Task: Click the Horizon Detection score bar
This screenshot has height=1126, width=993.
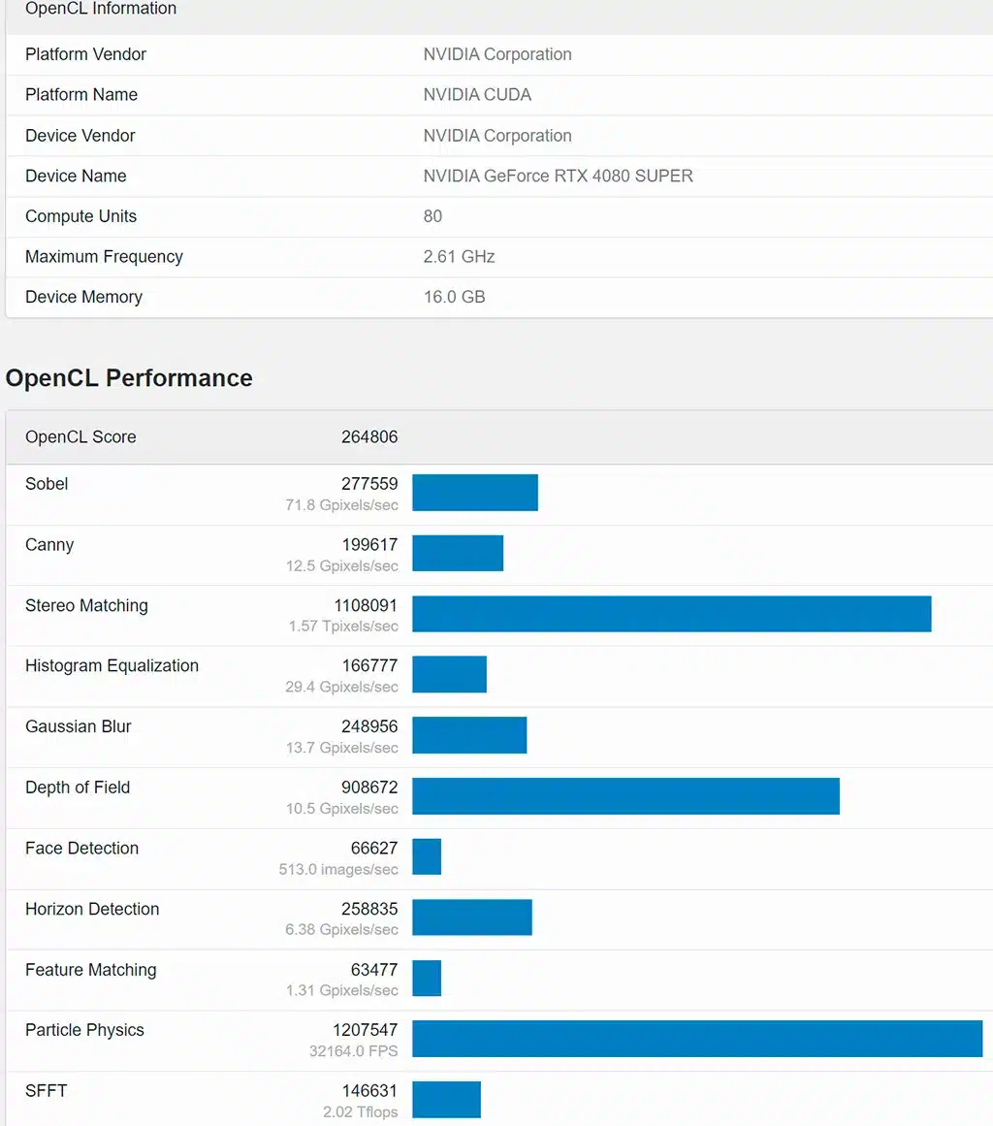Action: [x=471, y=917]
